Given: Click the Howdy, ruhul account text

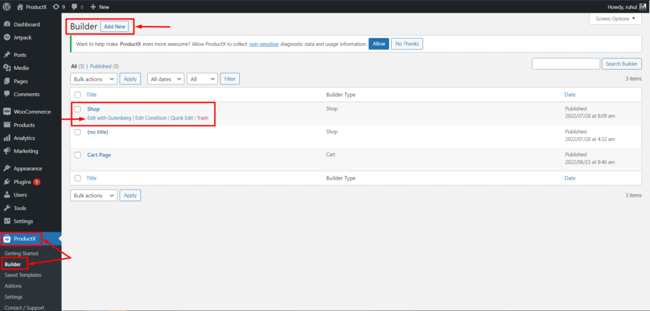Looking at the screenshot, I should [x=622, y=6].
